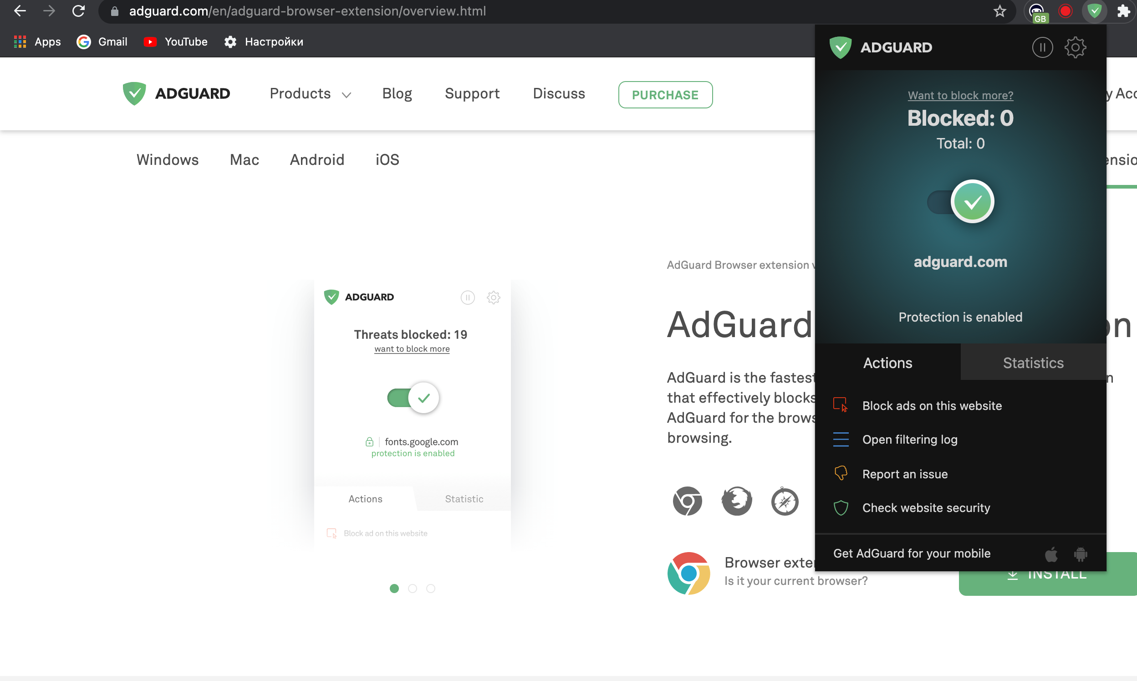Click the Blog navigation menu item
This screenshot has height=681, width=1137.
[x=397, y=95]
